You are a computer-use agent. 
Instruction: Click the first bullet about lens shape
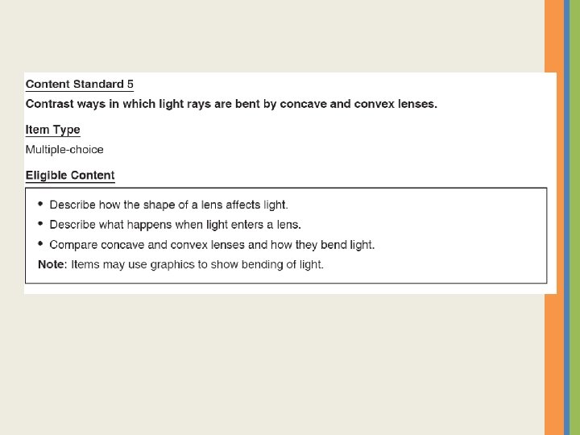168,205
